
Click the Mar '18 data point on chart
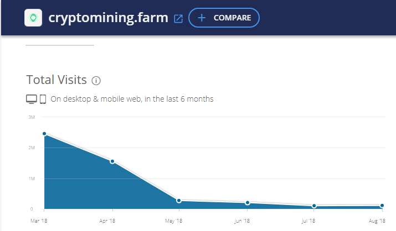[44, 134]
